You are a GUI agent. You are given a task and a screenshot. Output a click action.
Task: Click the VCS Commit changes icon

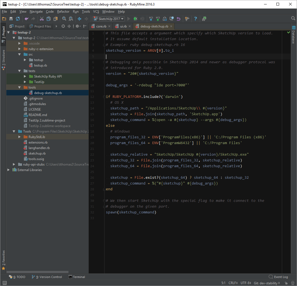158,19
